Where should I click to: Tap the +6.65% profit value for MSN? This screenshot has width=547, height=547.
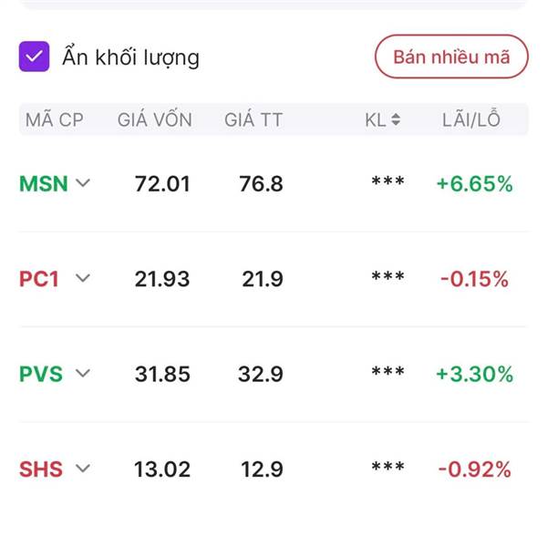[474, 184]
